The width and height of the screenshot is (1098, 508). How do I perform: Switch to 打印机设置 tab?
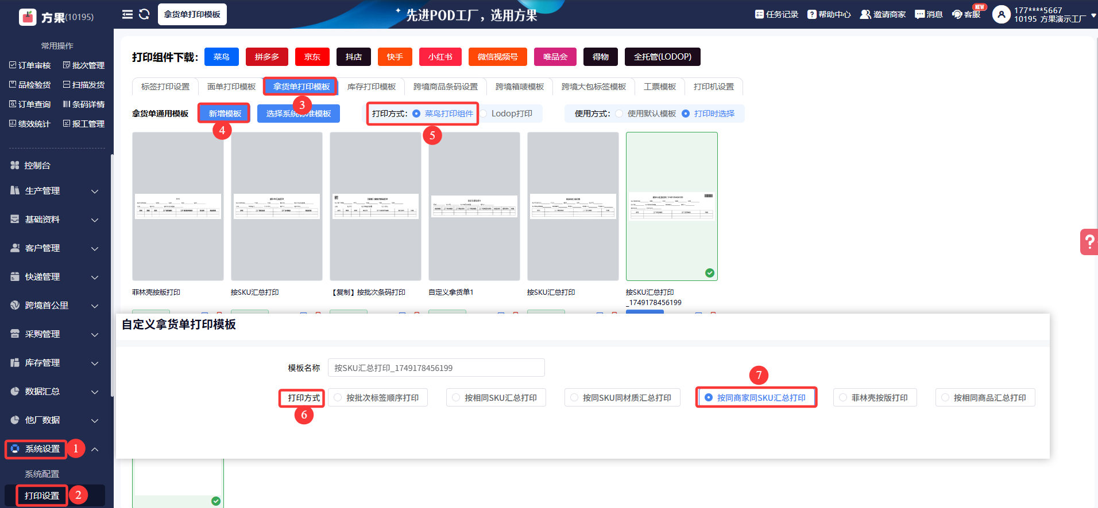(714, 87)
